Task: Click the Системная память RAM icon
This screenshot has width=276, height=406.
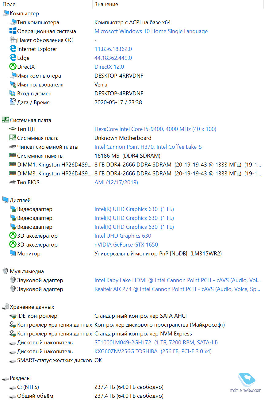Action: tap(13, 155)
